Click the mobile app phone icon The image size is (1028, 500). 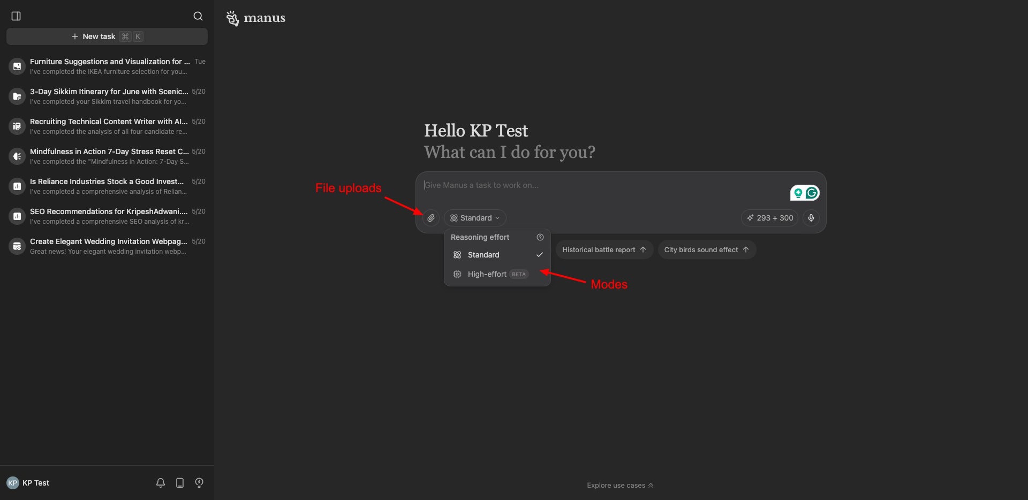click(x=180, y=483)
